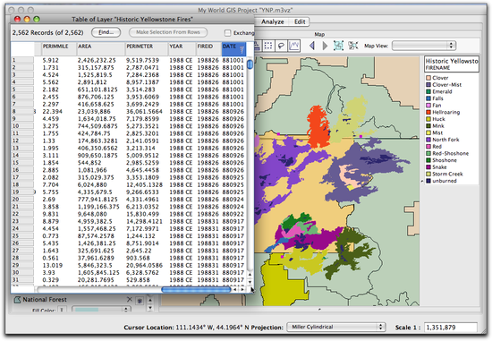The width and height of the screenshot is (492, 341).
Task: Switch to the Analyze tab
Action: click(x=272, y=21)
